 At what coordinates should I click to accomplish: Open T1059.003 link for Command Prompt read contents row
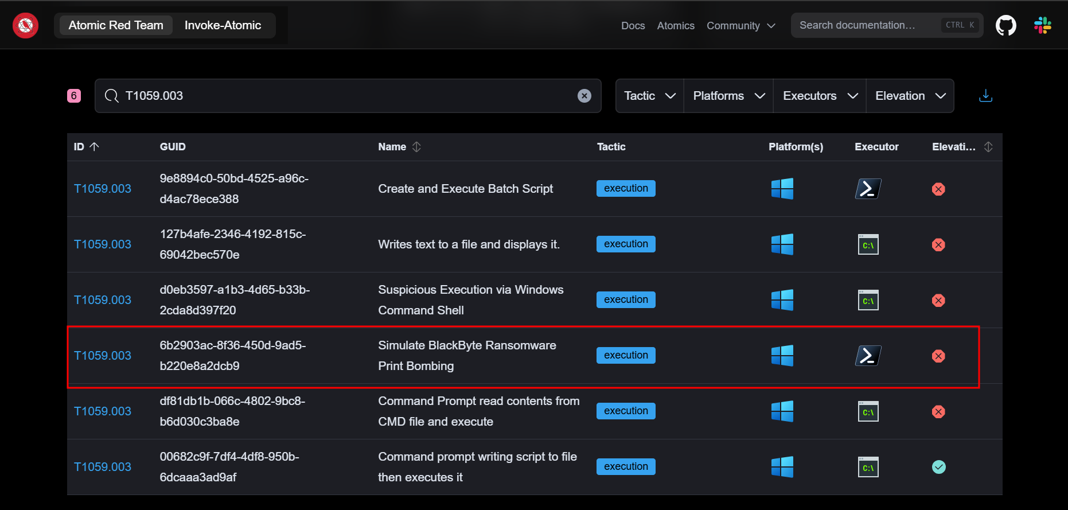point(103,411)
